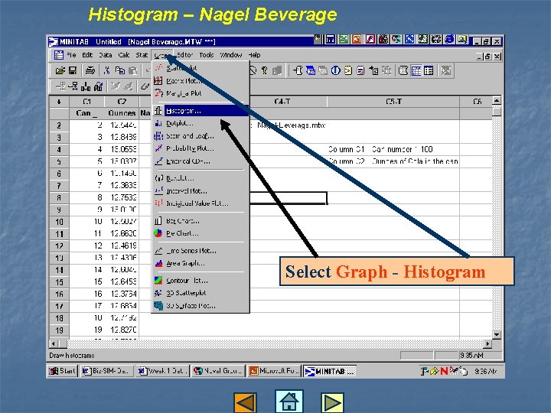Choose 3D Surface Plot from the Graph menu

coord(201,306)
